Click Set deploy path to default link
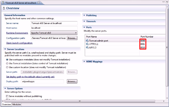 pos(30,77)
